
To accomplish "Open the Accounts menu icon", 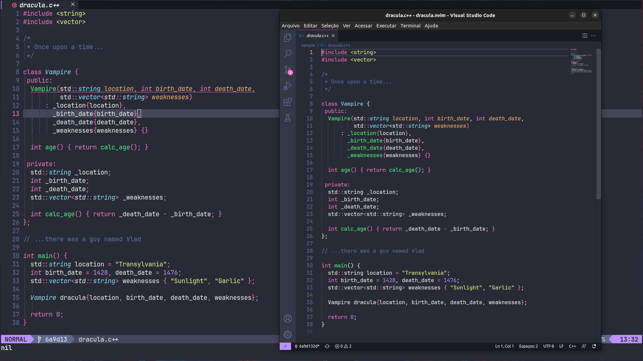I will [287, 319].
